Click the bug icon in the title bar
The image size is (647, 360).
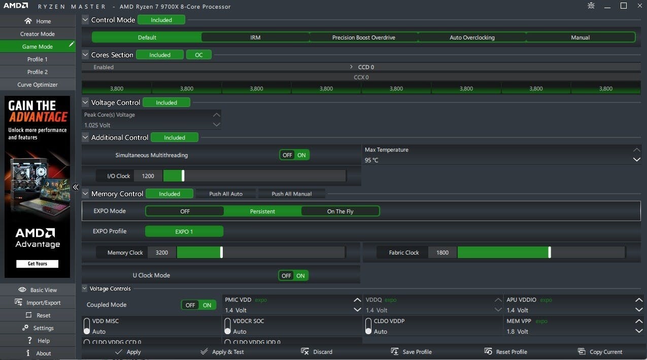tap(591, 6)
